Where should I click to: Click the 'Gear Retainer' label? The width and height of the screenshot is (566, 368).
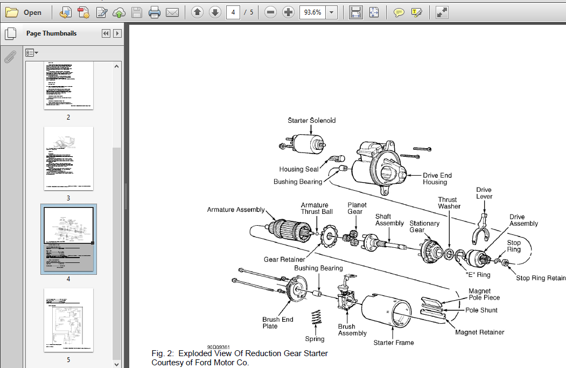pyautogui.click(x=284, y=260)
